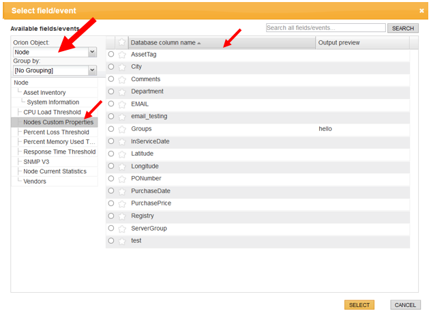The image size is (431, 316).
Task: Choose the Groups field radio button
Action: 111,129
